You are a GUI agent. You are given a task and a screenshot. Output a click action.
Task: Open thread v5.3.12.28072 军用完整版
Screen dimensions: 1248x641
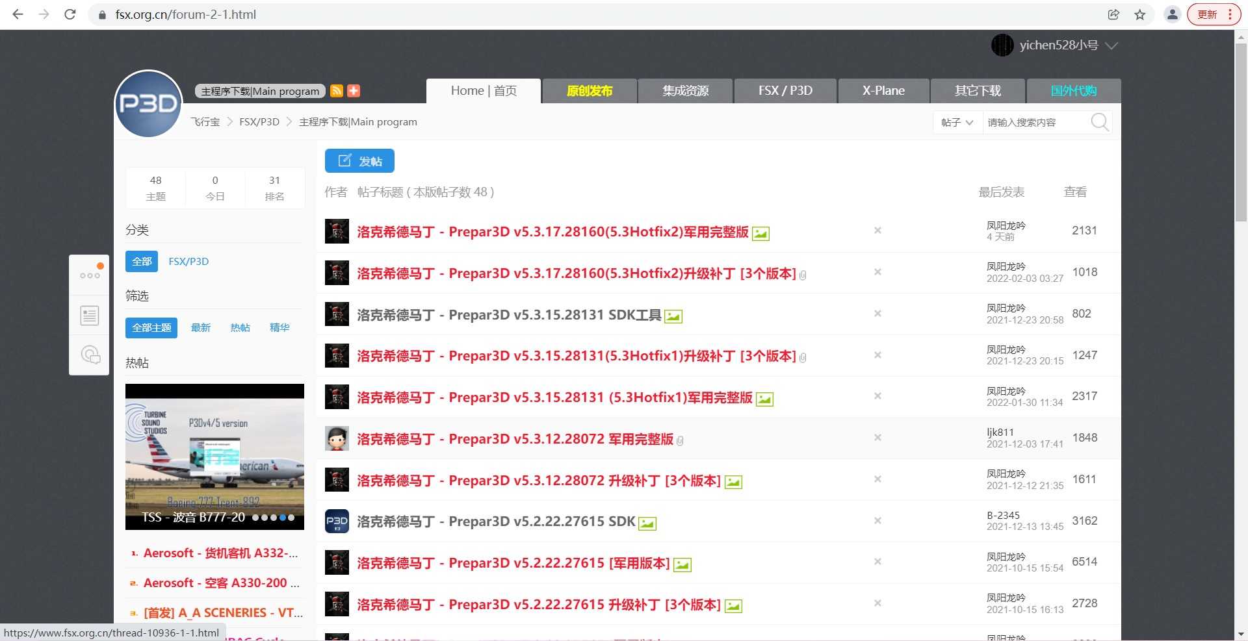click(515, 439)
